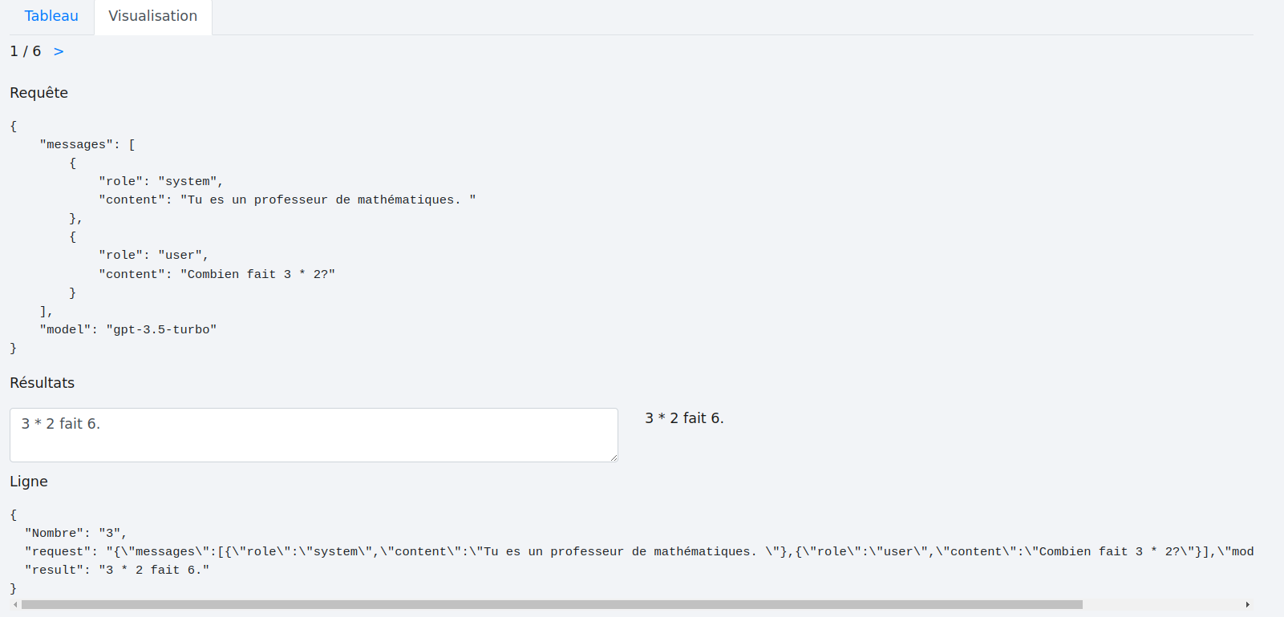Click the Ligne section heading
Image resolution: width=1284 pixels, height=617 pixels.
pos(29,482)
